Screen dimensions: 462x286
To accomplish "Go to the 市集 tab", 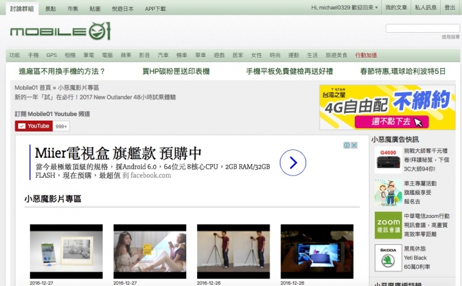I will point(73,9).
